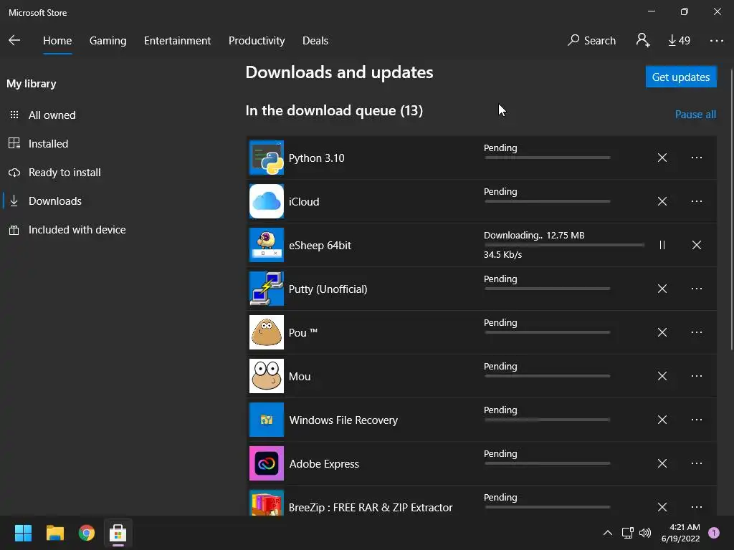
Task: Cancel the BreeZip download
Action: pyautogui.click(x=662, y=507)
